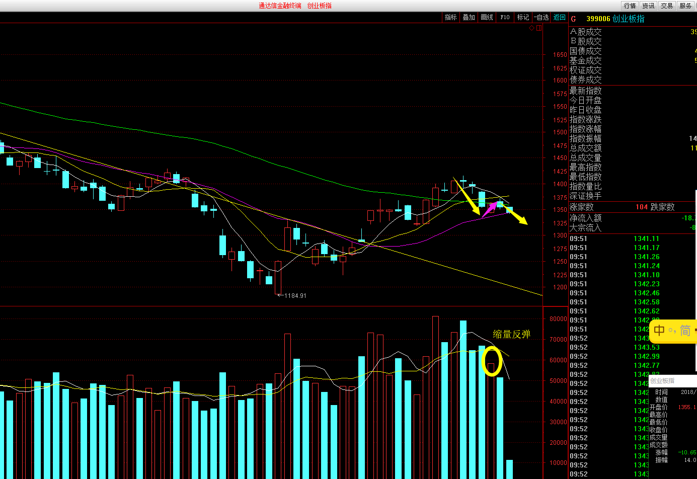Click the 1500 price axis label
This screenshot has width=697, height=479.
click(560, 132)
